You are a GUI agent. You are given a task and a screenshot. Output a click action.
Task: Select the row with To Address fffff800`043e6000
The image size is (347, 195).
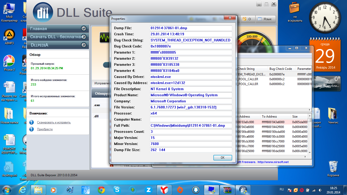[272, 122]
